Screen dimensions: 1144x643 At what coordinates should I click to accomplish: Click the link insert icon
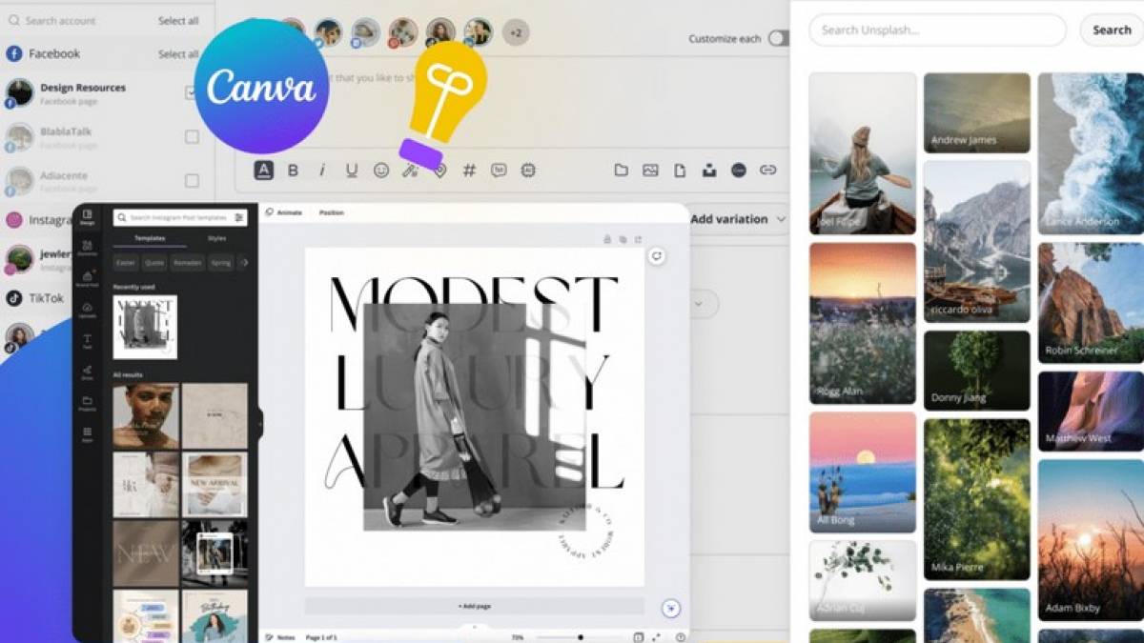click(767, 171)
